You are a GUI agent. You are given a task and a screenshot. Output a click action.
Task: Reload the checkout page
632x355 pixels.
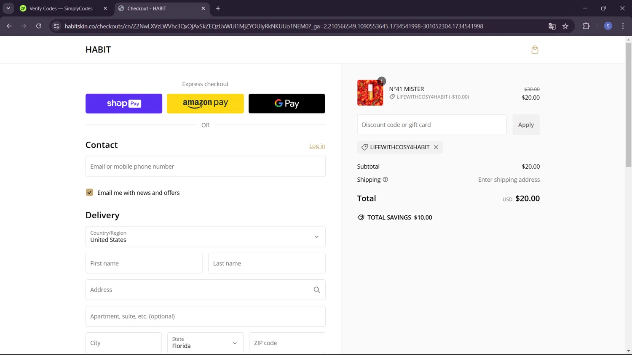pos(38,26)
